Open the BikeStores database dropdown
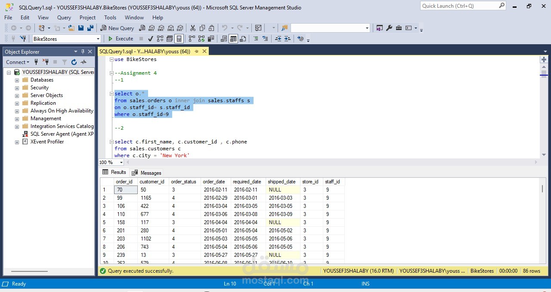 (x=98, y=39)
